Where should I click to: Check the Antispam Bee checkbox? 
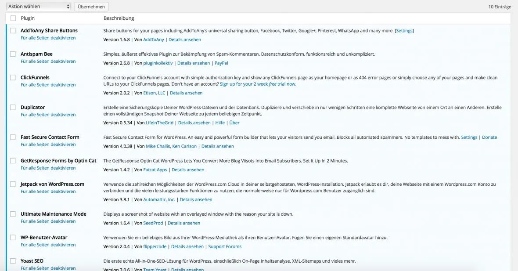[x=13, y=54]
